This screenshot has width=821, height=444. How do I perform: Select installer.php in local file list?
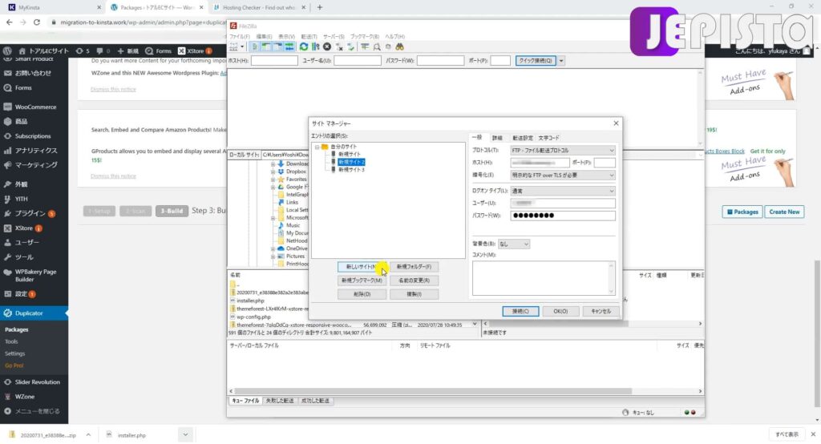250,301
